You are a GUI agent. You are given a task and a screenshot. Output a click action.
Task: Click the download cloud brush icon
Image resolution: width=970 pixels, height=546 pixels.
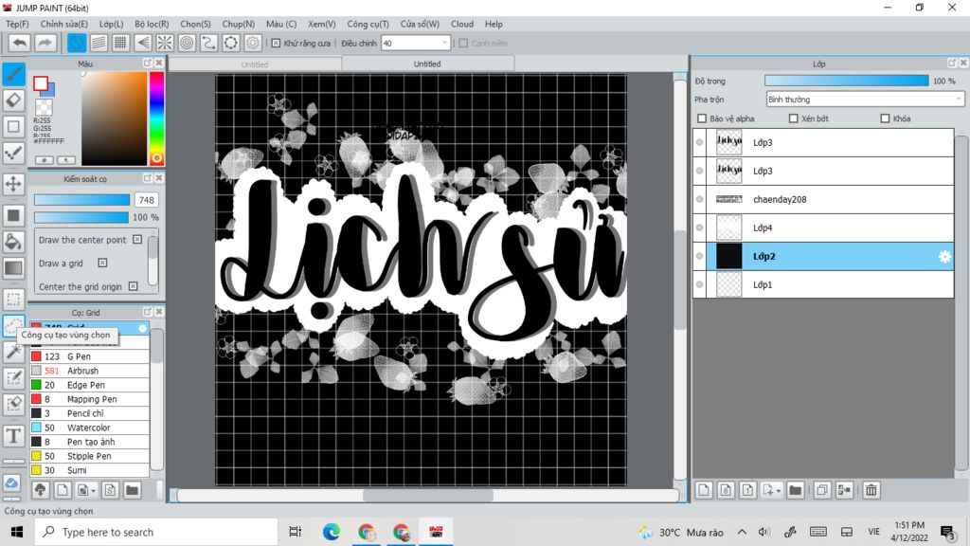coord(40,490)
